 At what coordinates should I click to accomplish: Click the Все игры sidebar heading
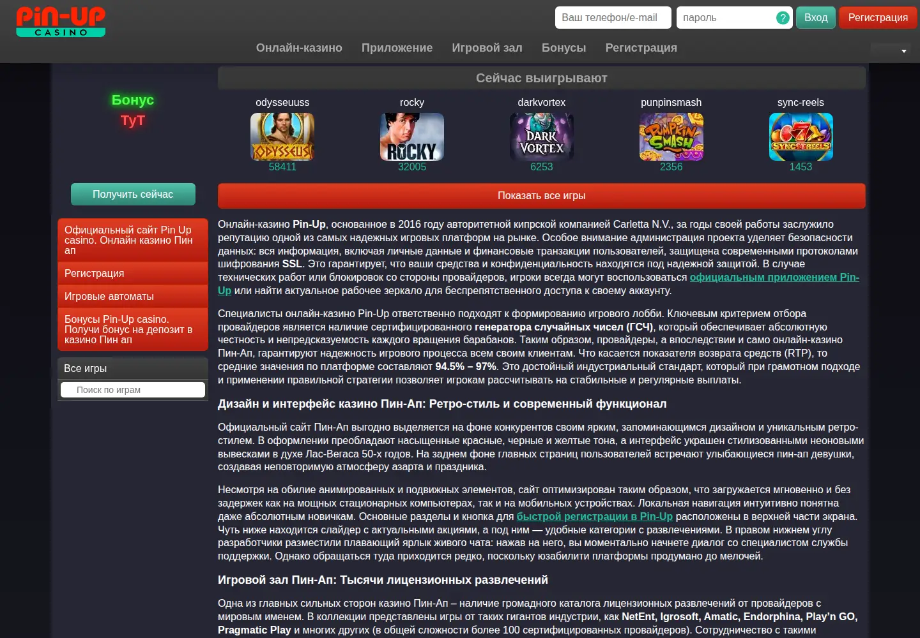click(x=133, y=368)
